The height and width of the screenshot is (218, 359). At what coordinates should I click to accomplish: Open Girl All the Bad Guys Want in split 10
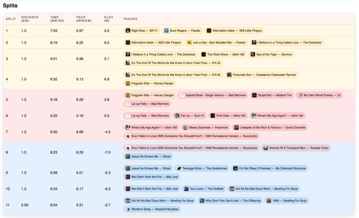pyautogui.click(x=264, y=189)
